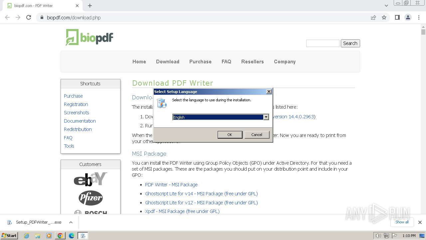Open the Company menu item
This screenshot has width=426, height=240.
pyautogui.click(x=285, y=62)
